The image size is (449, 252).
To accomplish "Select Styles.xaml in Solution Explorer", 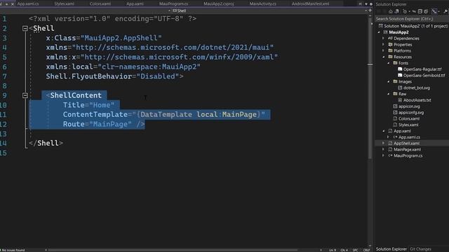I will tap(408, 125).
